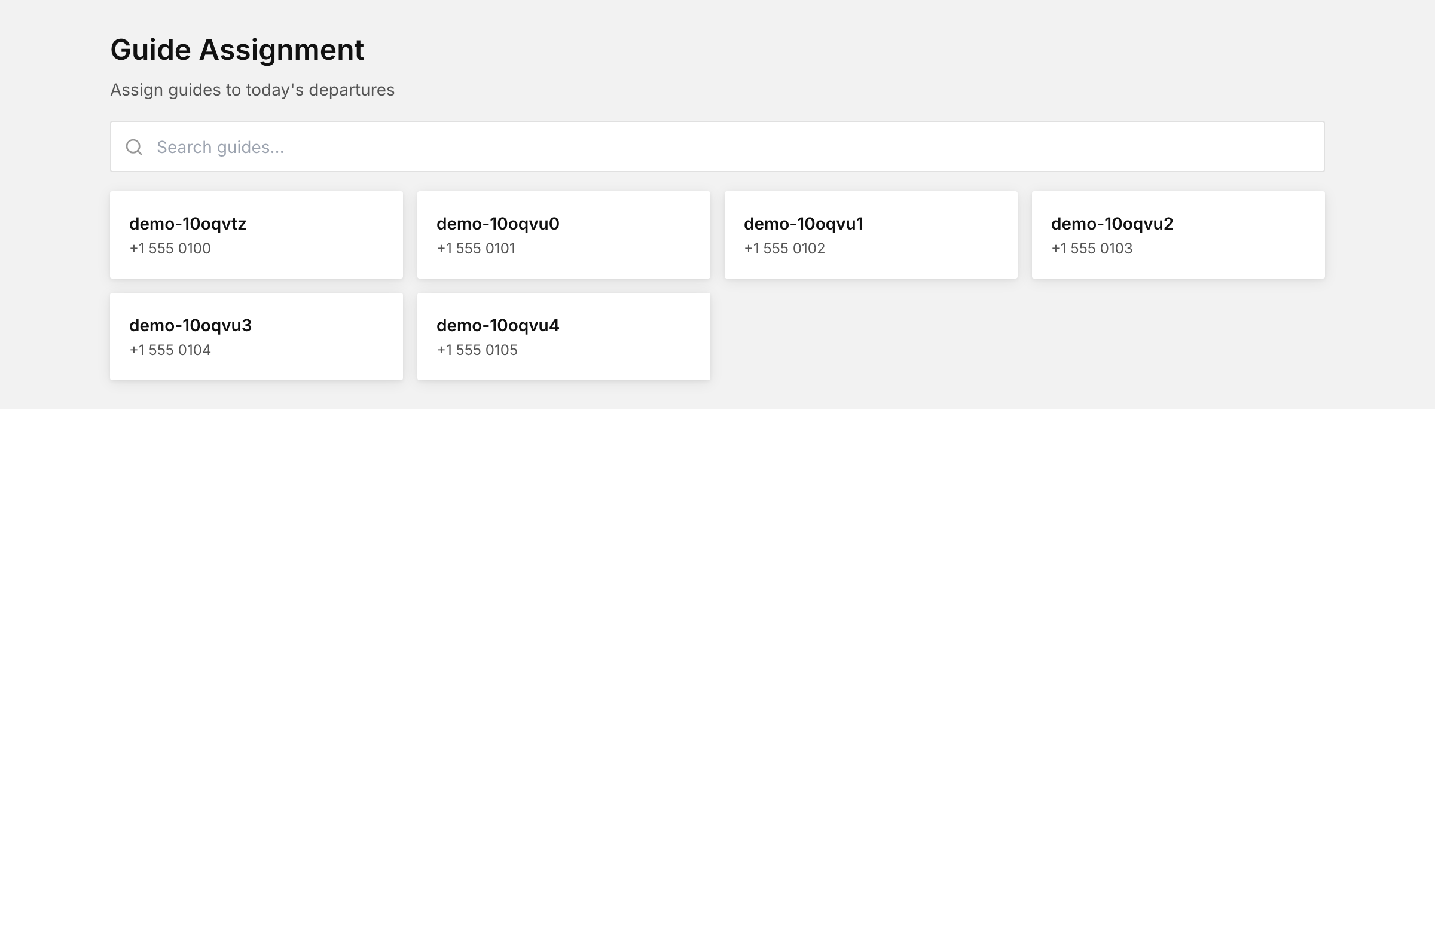Focus the Search guides input field

[717, 146]
